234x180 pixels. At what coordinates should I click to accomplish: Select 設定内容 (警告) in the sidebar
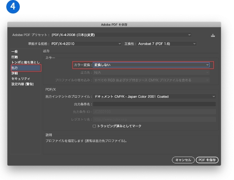[x=22, y=84]
